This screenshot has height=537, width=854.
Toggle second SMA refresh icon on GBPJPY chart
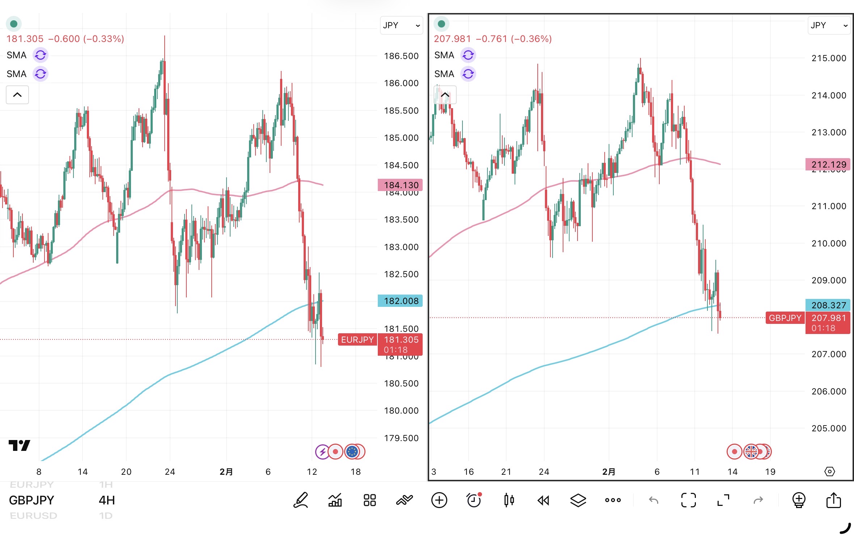pos(468,74)
